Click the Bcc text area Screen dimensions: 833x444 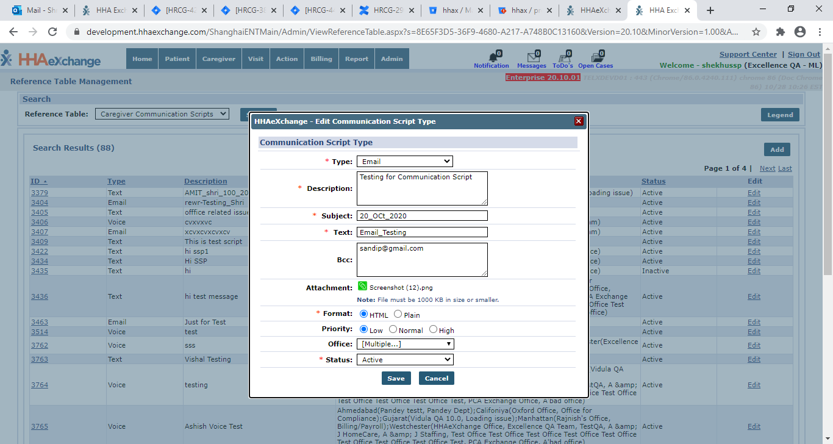point(422,260)
